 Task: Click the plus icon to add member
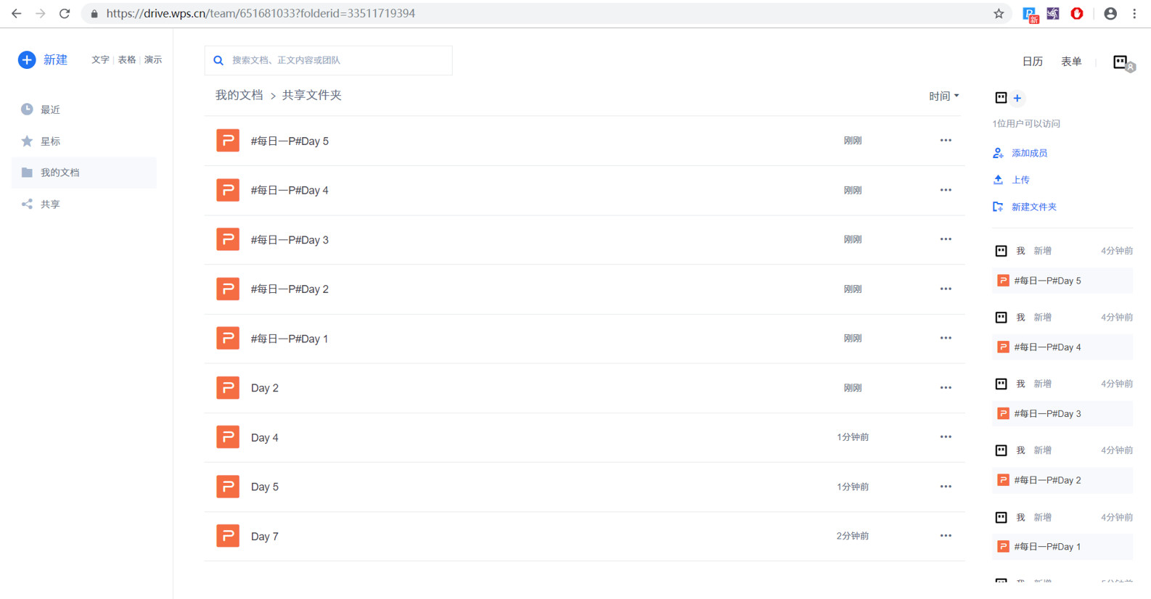pyautogui.click(x=1017, y=98)
